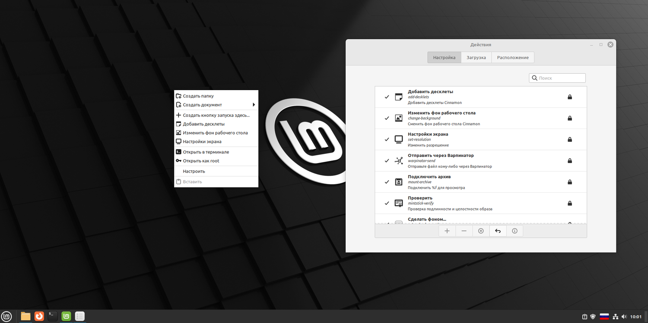Open the Linux Mint start menu on the panel
This screenshot has width=648, height=323.
(7, 317)
